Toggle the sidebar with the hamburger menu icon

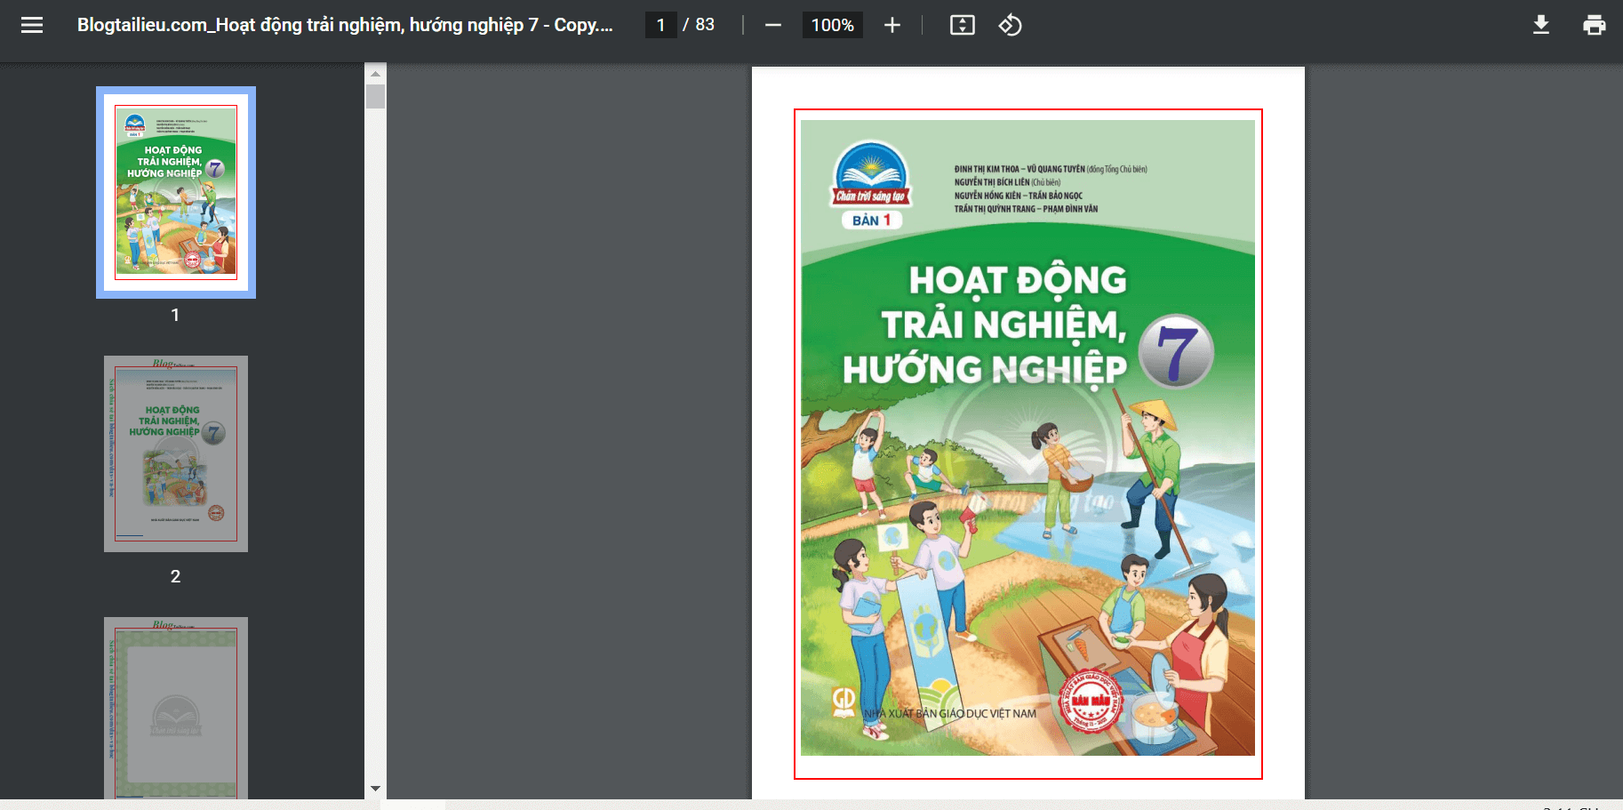click(x=32, y=25)
